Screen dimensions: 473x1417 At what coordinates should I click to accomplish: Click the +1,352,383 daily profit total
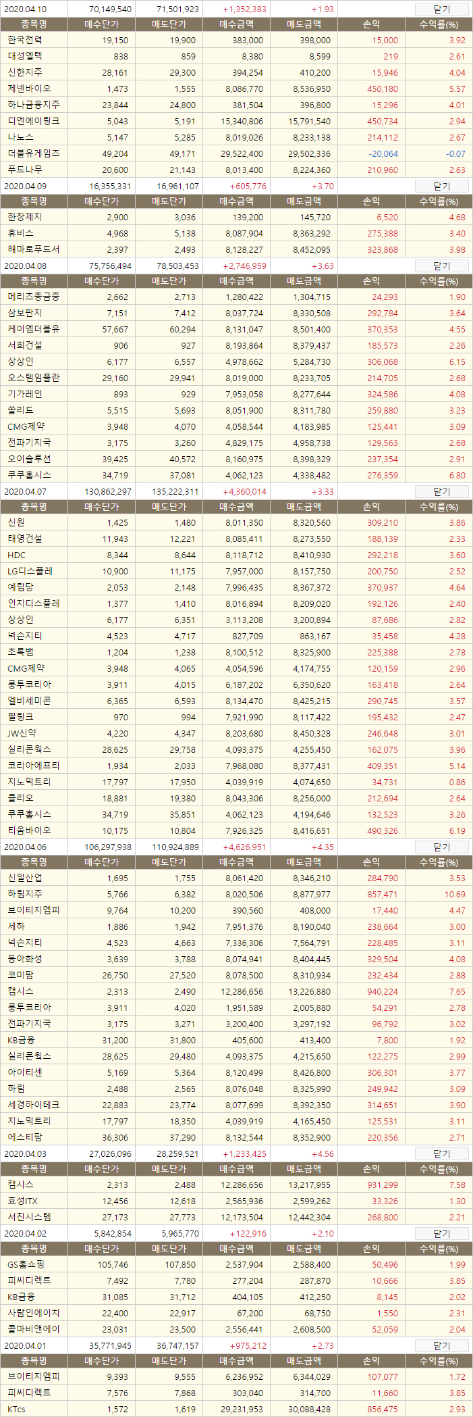tap(244, 9)
